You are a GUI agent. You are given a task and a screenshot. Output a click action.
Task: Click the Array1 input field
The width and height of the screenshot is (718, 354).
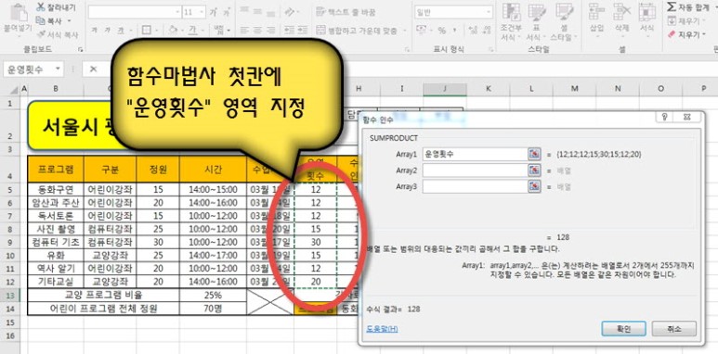(x=475, y=154)
